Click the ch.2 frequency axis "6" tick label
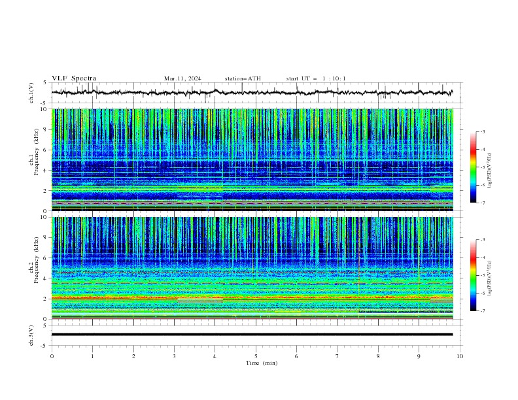 click(46, 258)
